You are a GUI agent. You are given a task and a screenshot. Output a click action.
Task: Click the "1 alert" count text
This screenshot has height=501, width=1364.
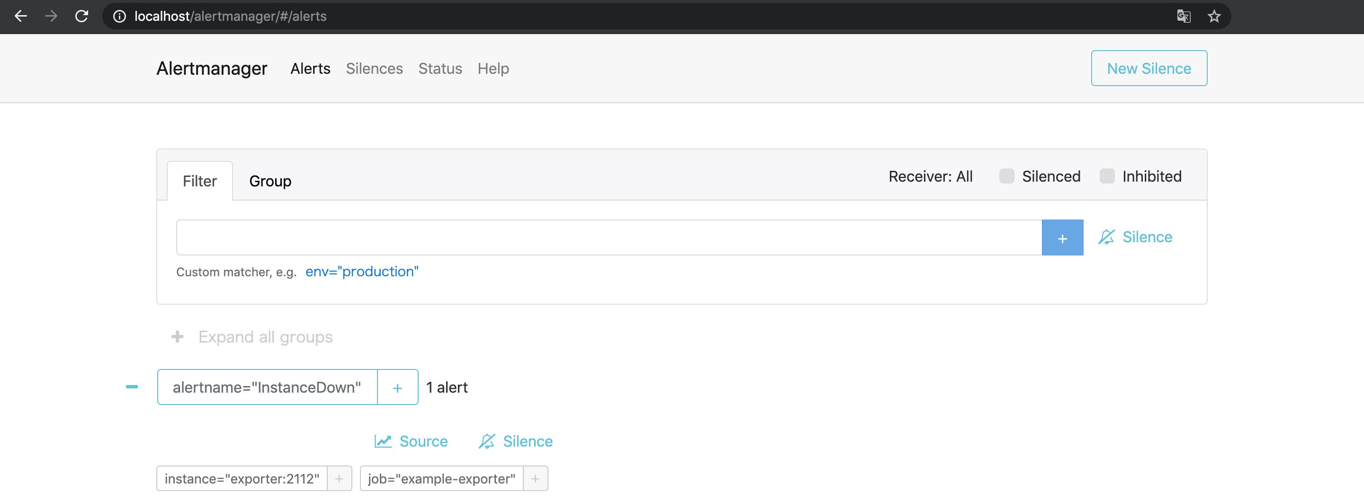pos(447,387)
